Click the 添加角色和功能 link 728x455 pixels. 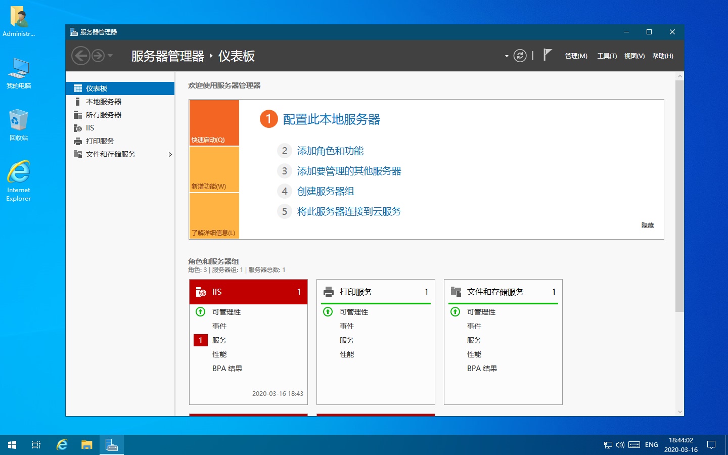tap(330, 151)
